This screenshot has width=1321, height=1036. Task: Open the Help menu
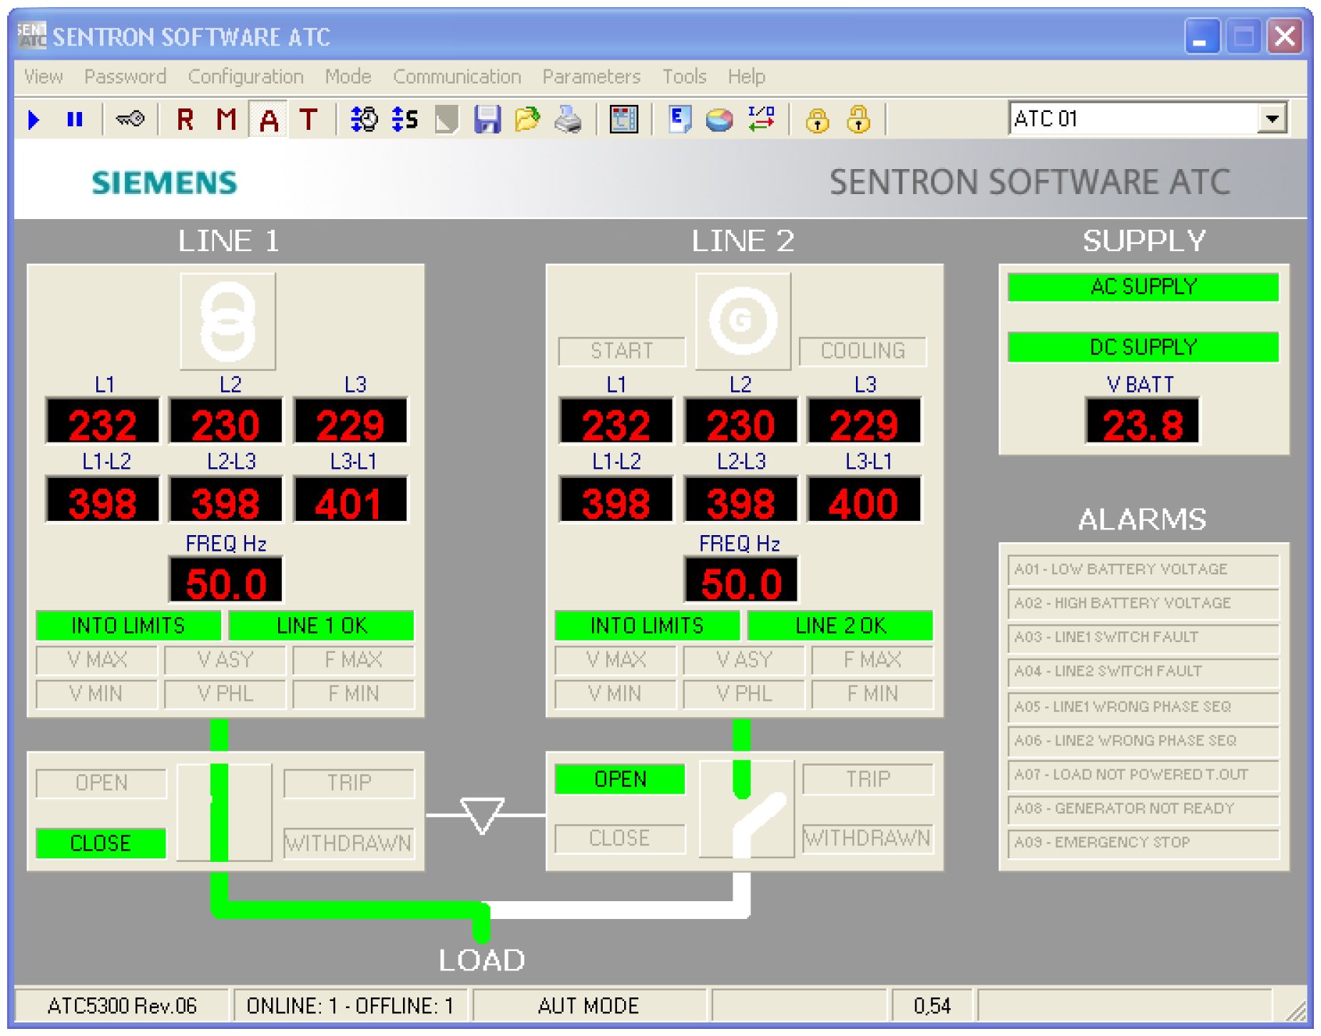[x=747, y=76]
